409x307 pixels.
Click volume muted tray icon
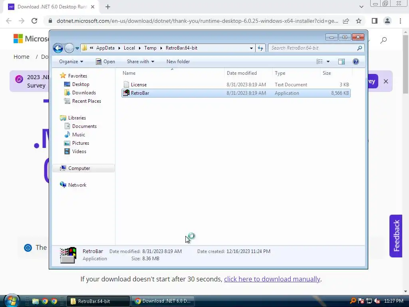(377, 301)
